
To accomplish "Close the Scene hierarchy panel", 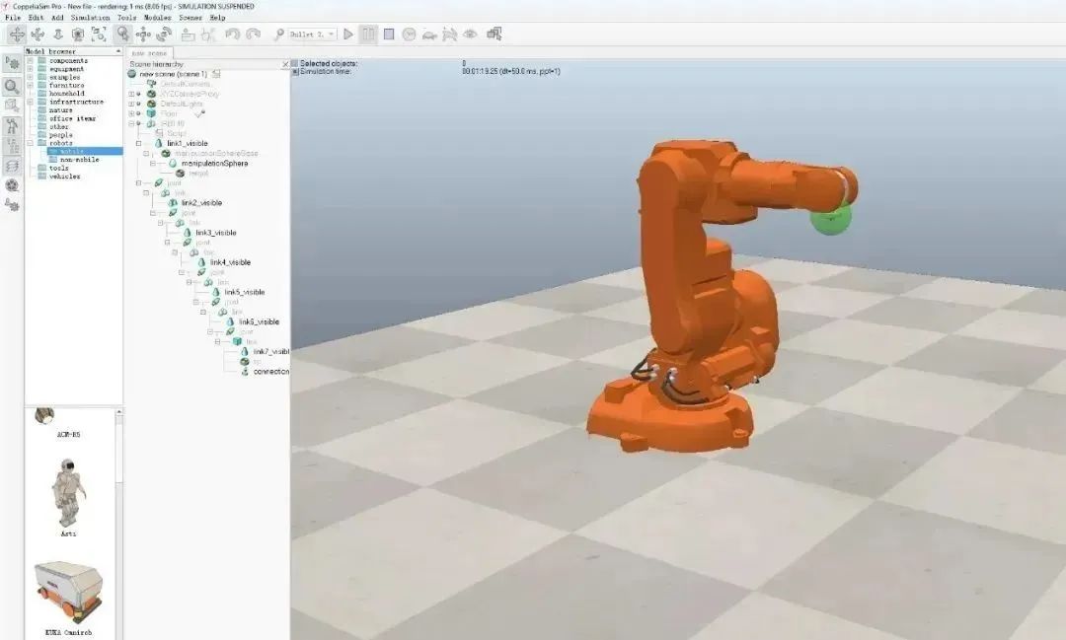I will click(285, 64).
